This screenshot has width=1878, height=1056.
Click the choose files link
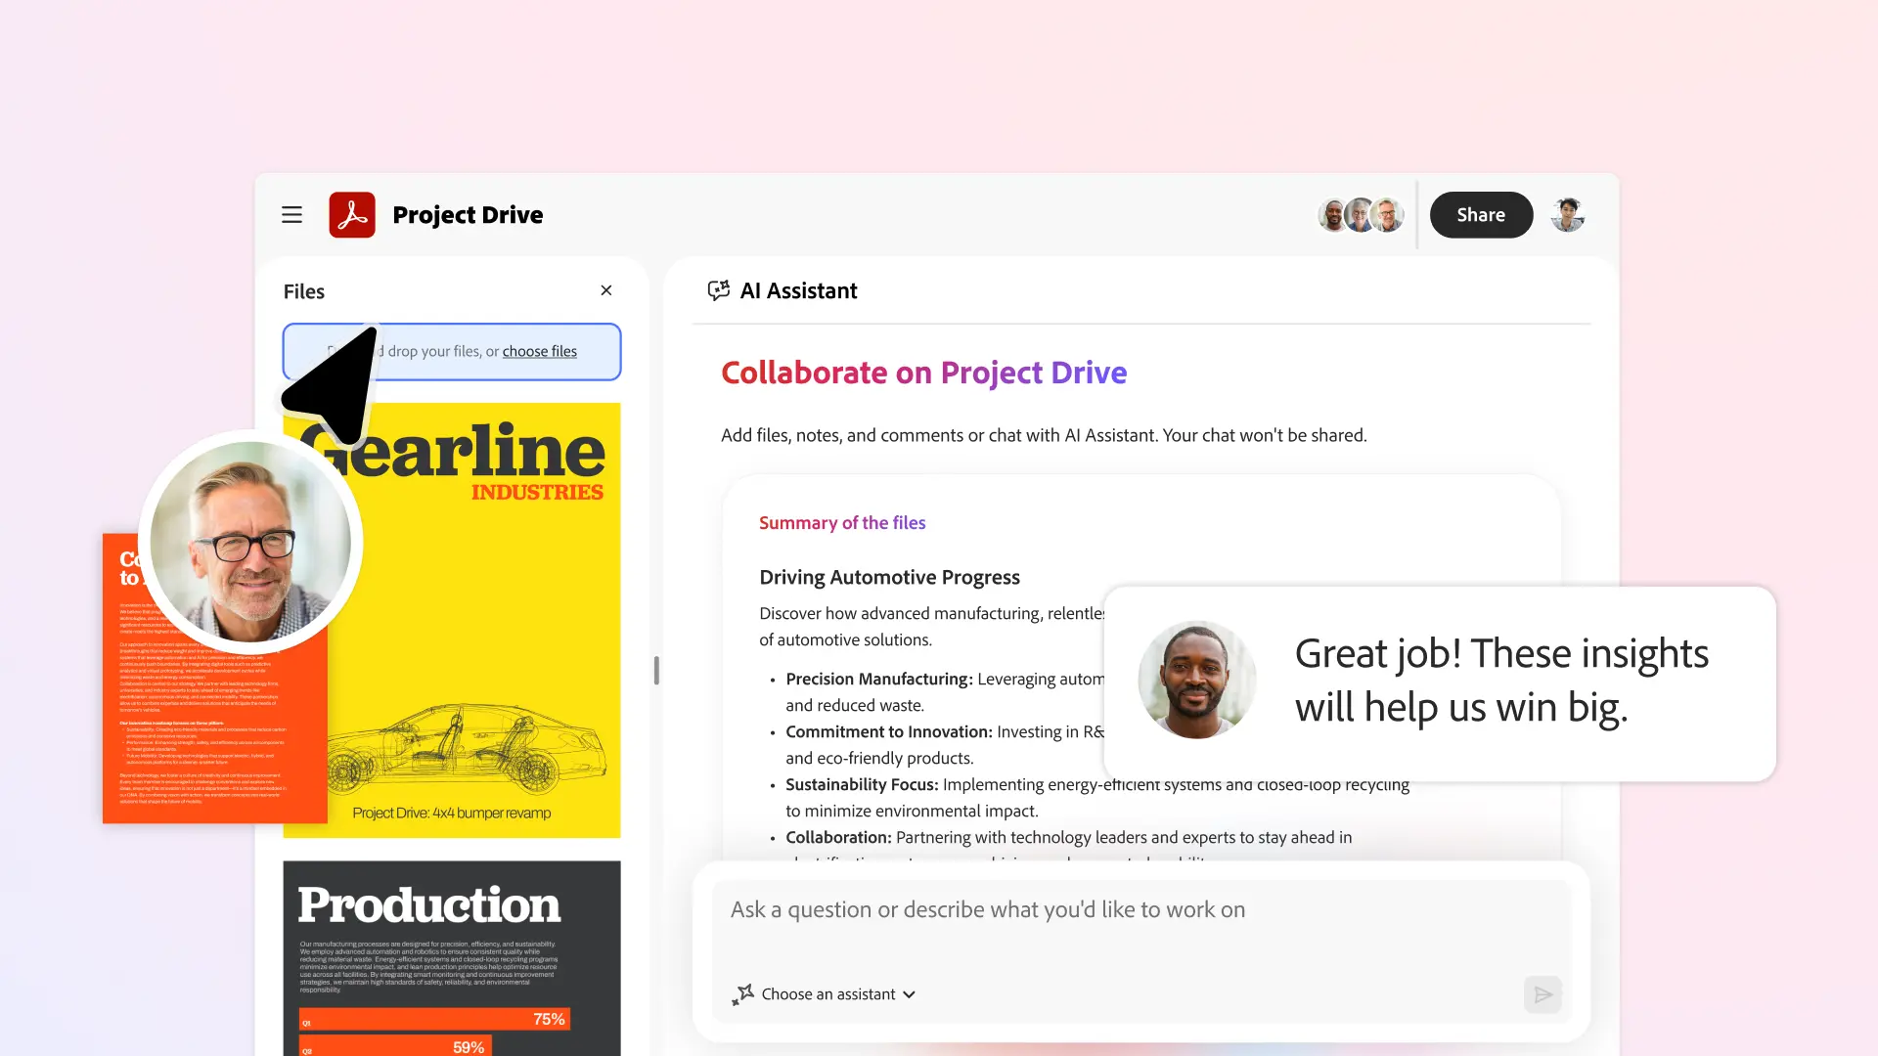coord(539,351)
